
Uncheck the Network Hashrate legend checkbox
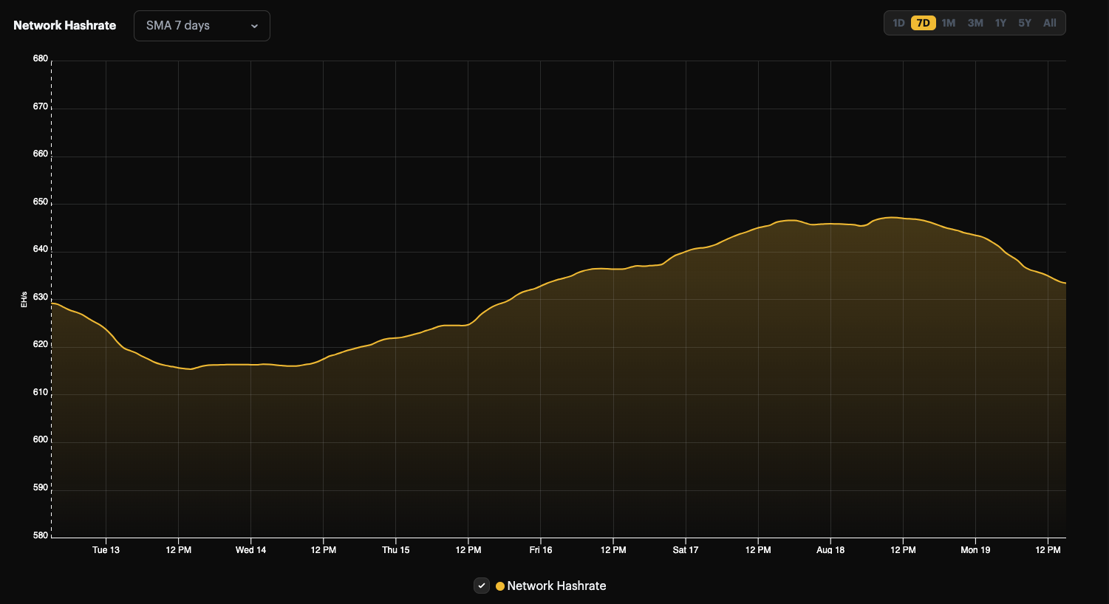[481, 586]
